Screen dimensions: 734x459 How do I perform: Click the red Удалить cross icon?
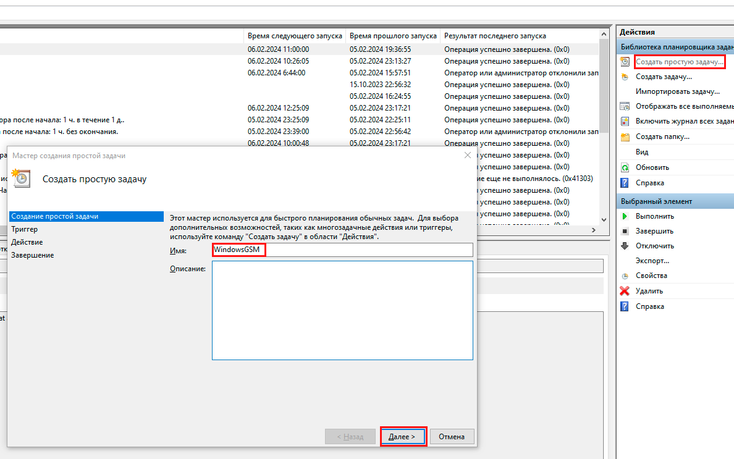click(625, 291)
